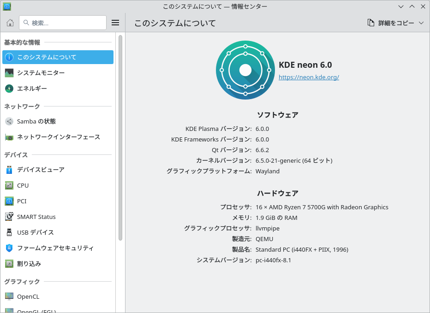Click the QEMU manufacturer value

[x=264, y=239]
